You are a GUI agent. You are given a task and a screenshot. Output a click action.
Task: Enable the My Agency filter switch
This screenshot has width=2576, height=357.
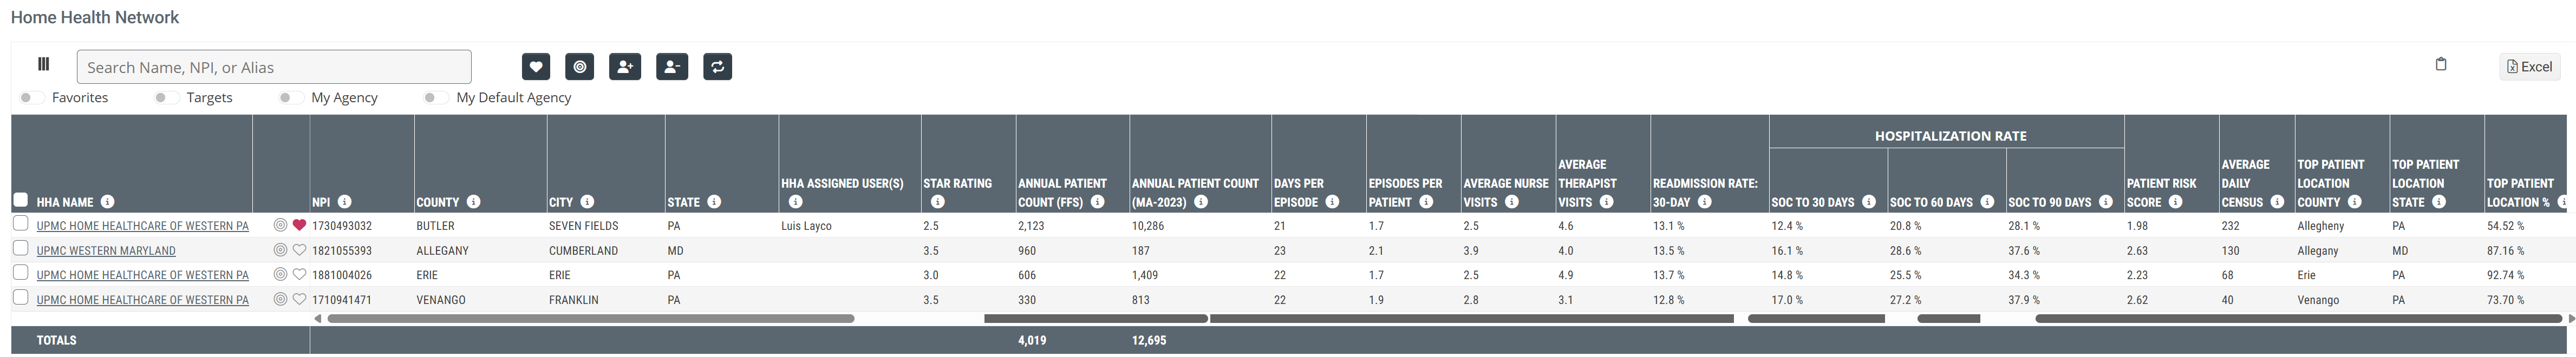pos(291,98)
